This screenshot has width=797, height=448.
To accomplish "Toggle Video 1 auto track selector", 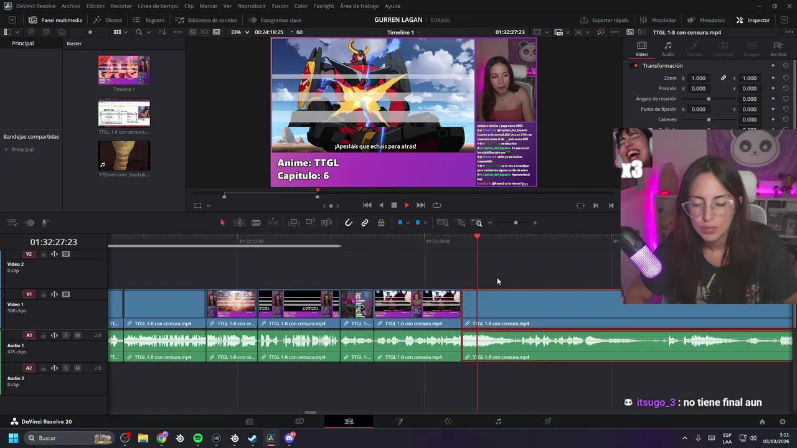I will (x=54, y=294).
